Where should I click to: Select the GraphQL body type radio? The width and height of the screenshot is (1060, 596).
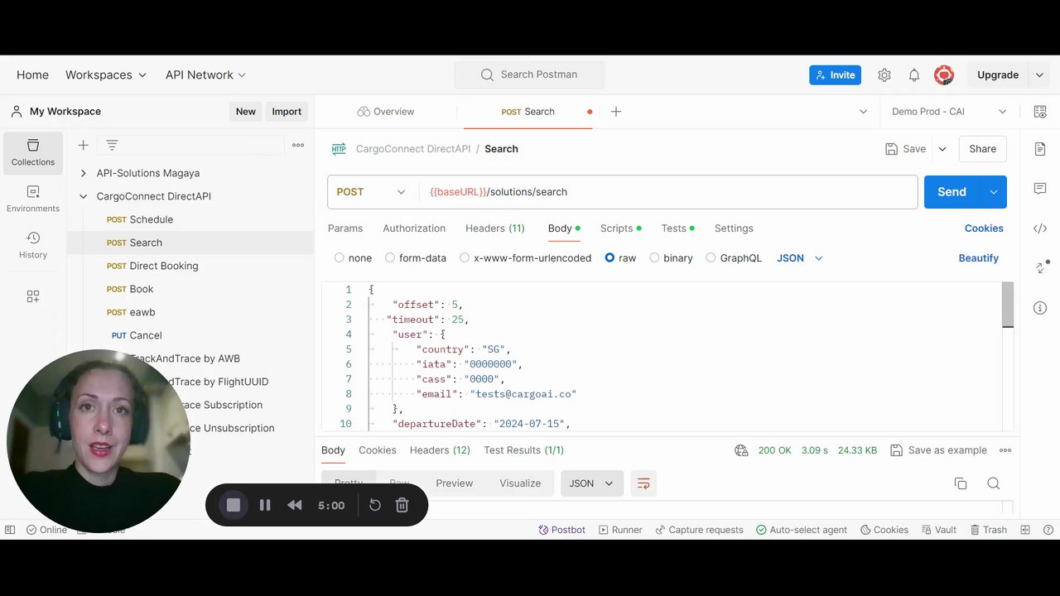pyautogui.click(x=711, y=258)
